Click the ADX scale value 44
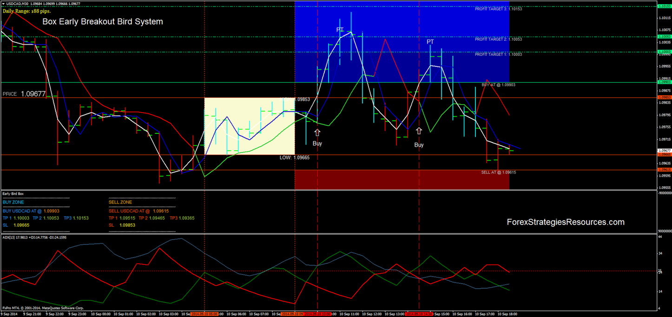Image resolution: width=672 pixels, height=317 pixels. (660, 237)
